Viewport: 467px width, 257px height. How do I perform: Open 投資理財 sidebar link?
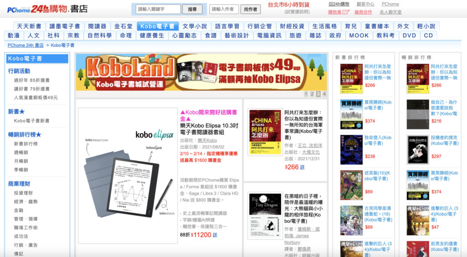coord(23,193)
